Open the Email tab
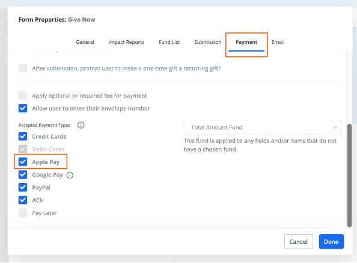Screen dimensions: 357x263 point(278,42)
